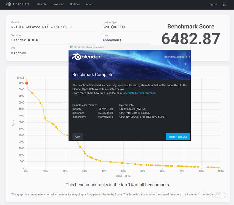Open the Updates menu item
234x205 pixels.
point(75,4)
